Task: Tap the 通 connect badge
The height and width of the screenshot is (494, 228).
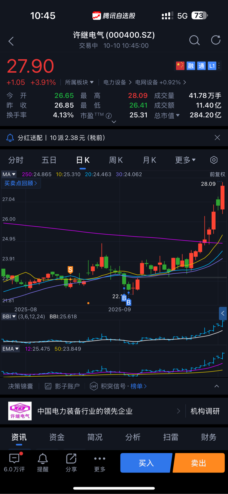Action: tap(201, 66)
